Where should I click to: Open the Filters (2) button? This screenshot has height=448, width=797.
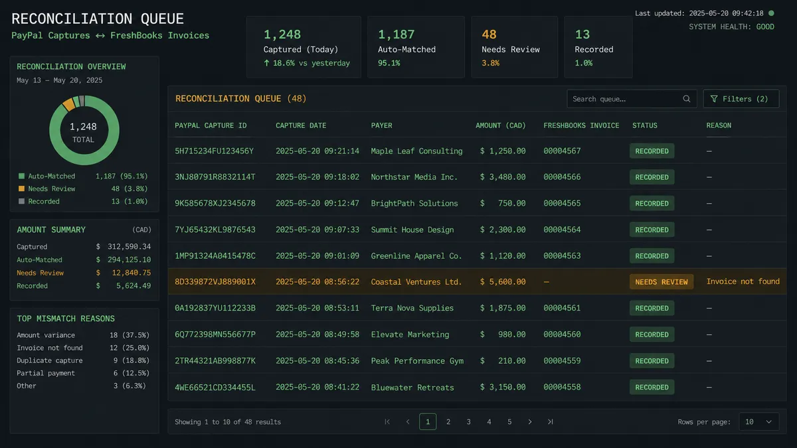point(741,99)
